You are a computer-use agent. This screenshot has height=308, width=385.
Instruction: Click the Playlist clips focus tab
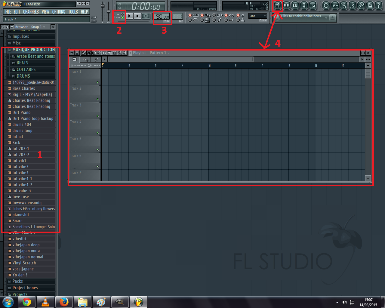coord(74,59)
